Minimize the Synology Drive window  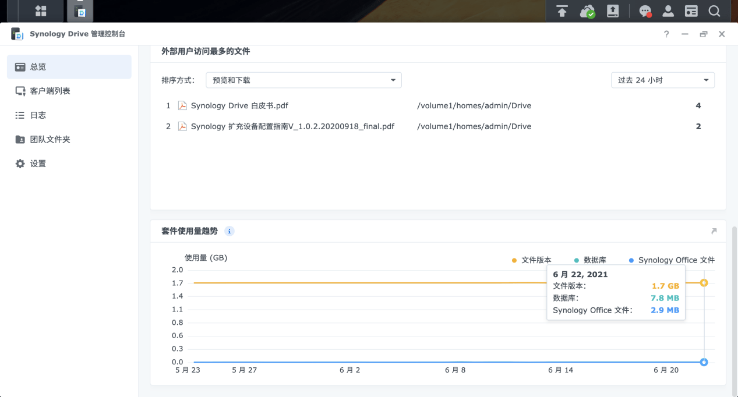point(685,34)
